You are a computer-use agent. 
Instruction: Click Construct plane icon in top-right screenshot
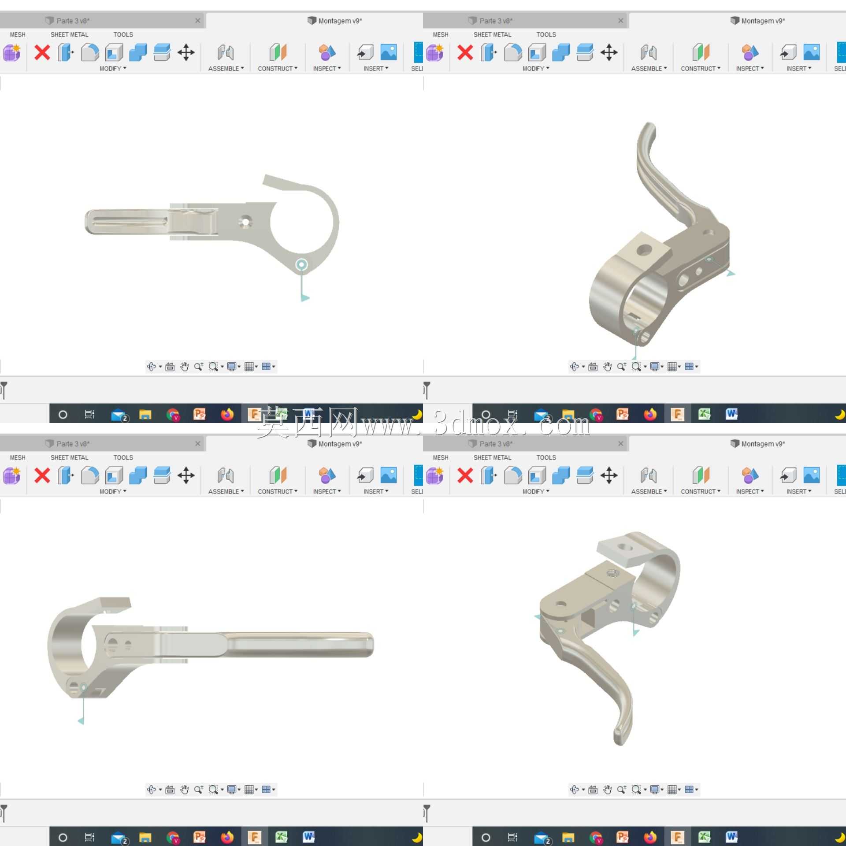click(x=701, y=52)
